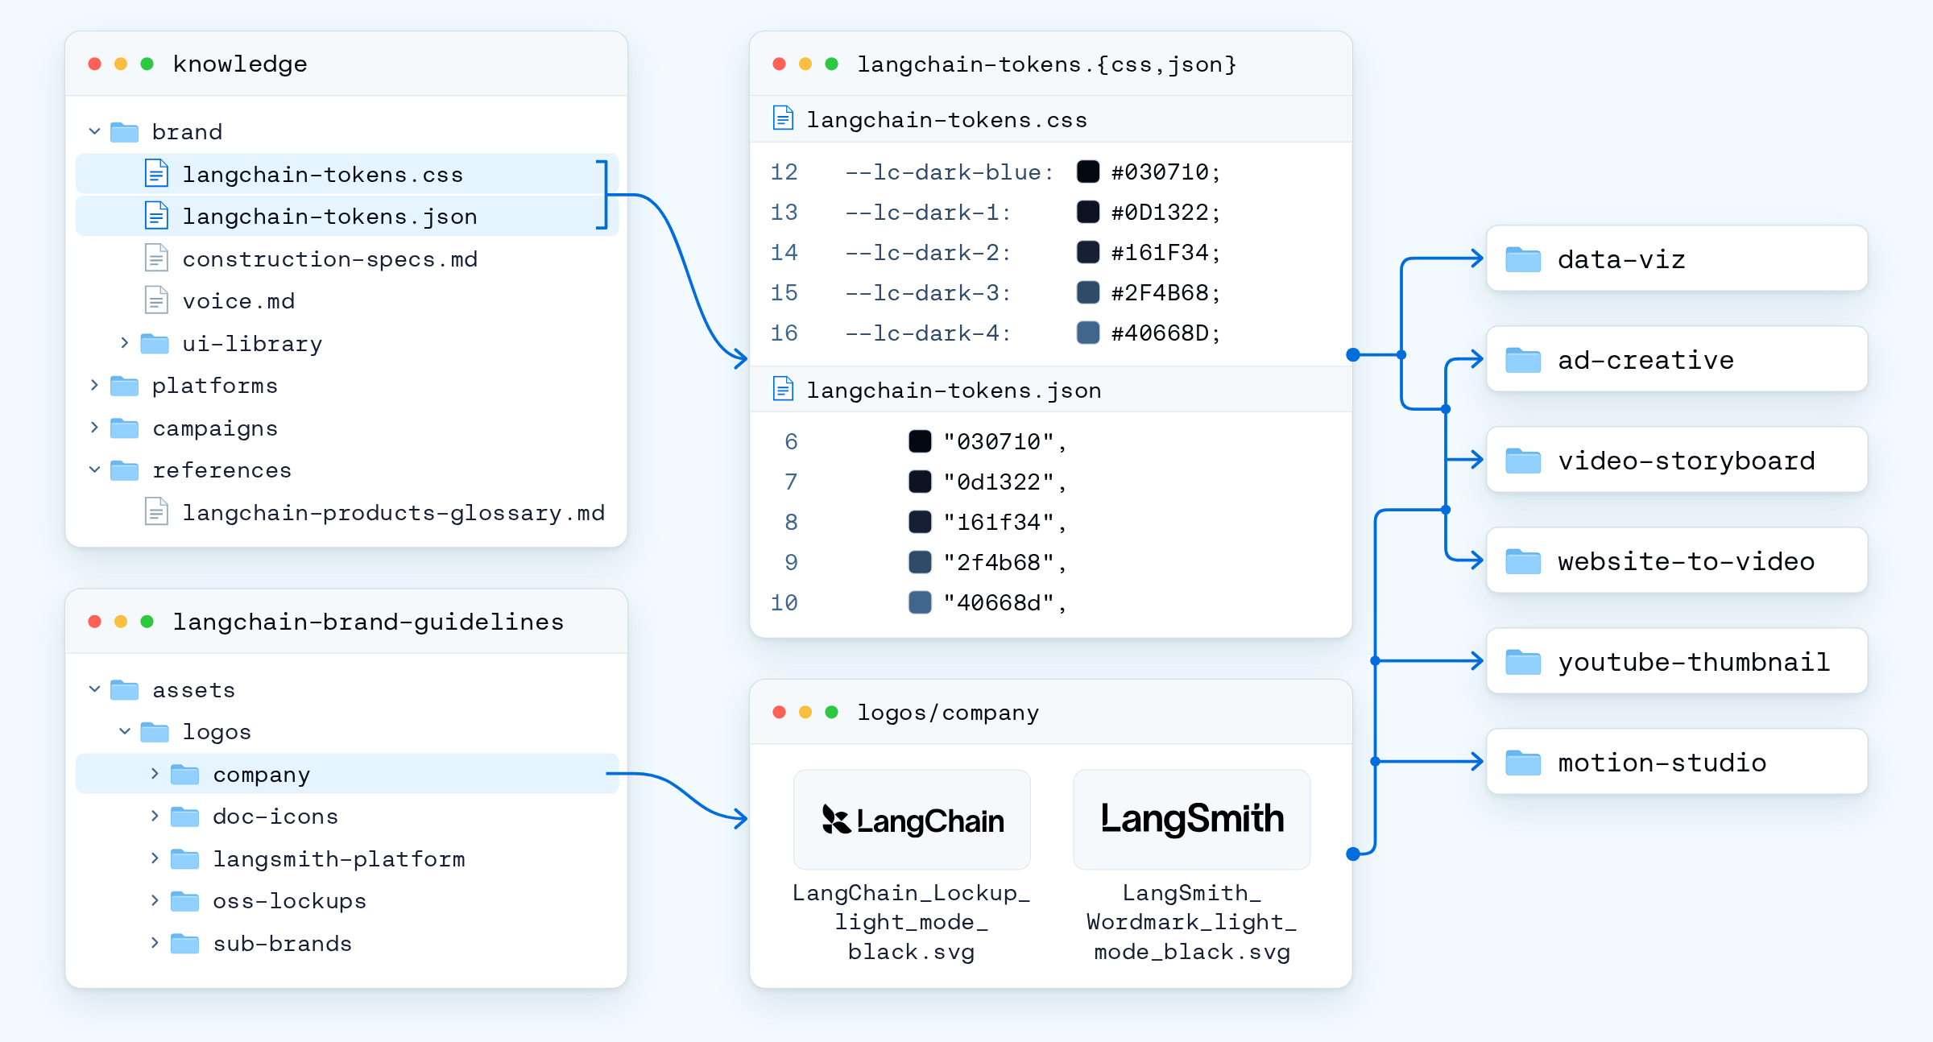1933x1042 pixels.
Task: Select the company folder row
Action: tap(347, 774)
